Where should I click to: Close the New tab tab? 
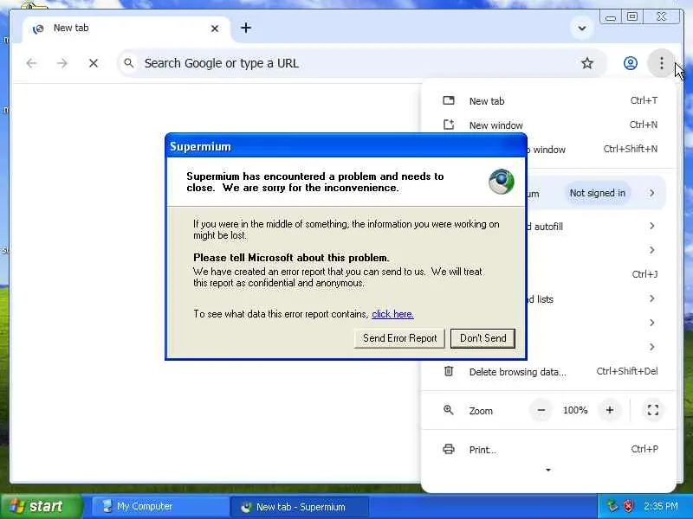(x=215, y=29)
